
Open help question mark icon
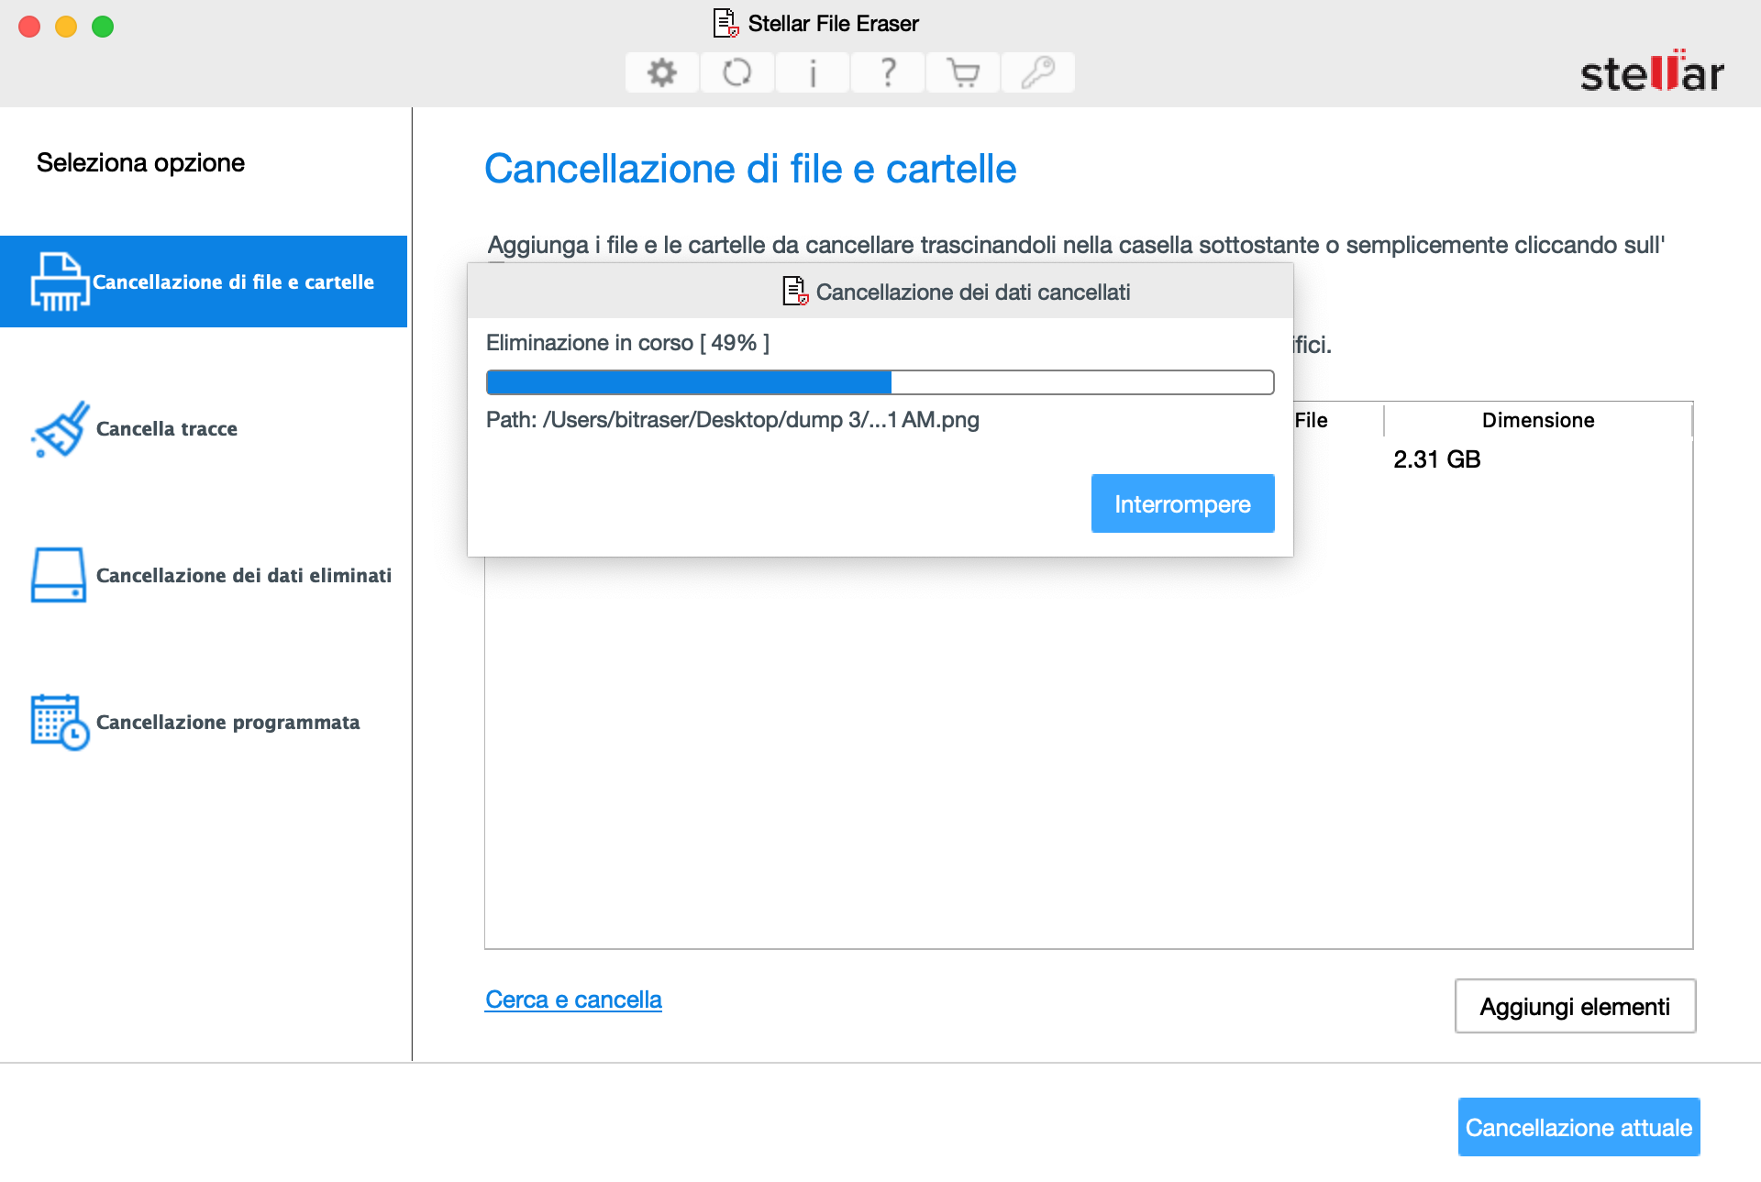[x=888, y=72]
